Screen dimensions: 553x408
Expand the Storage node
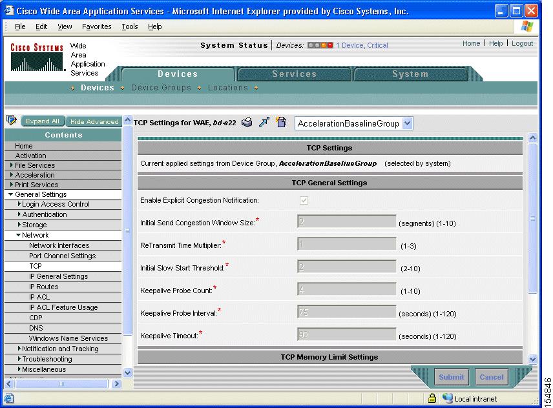tap(19, 225)
